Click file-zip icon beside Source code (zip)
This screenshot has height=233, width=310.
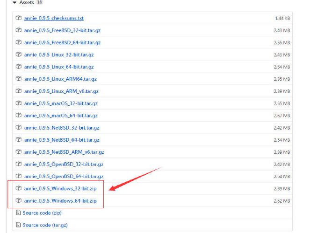[x=18, y=212]
